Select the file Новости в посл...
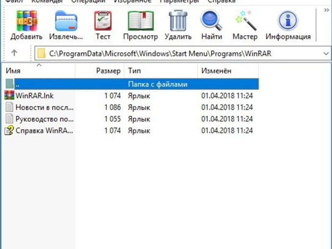332x249 pixels. 44,107
